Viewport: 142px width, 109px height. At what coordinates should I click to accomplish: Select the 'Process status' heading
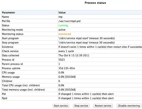[95, 3]
